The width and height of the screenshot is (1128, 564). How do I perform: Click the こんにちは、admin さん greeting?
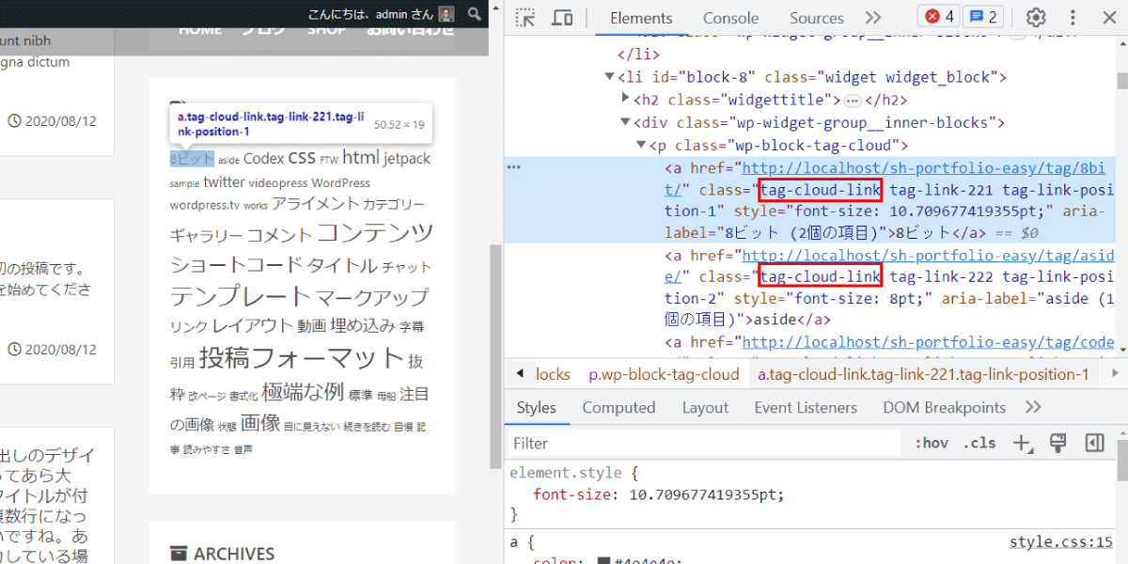[x=370, y=14]
